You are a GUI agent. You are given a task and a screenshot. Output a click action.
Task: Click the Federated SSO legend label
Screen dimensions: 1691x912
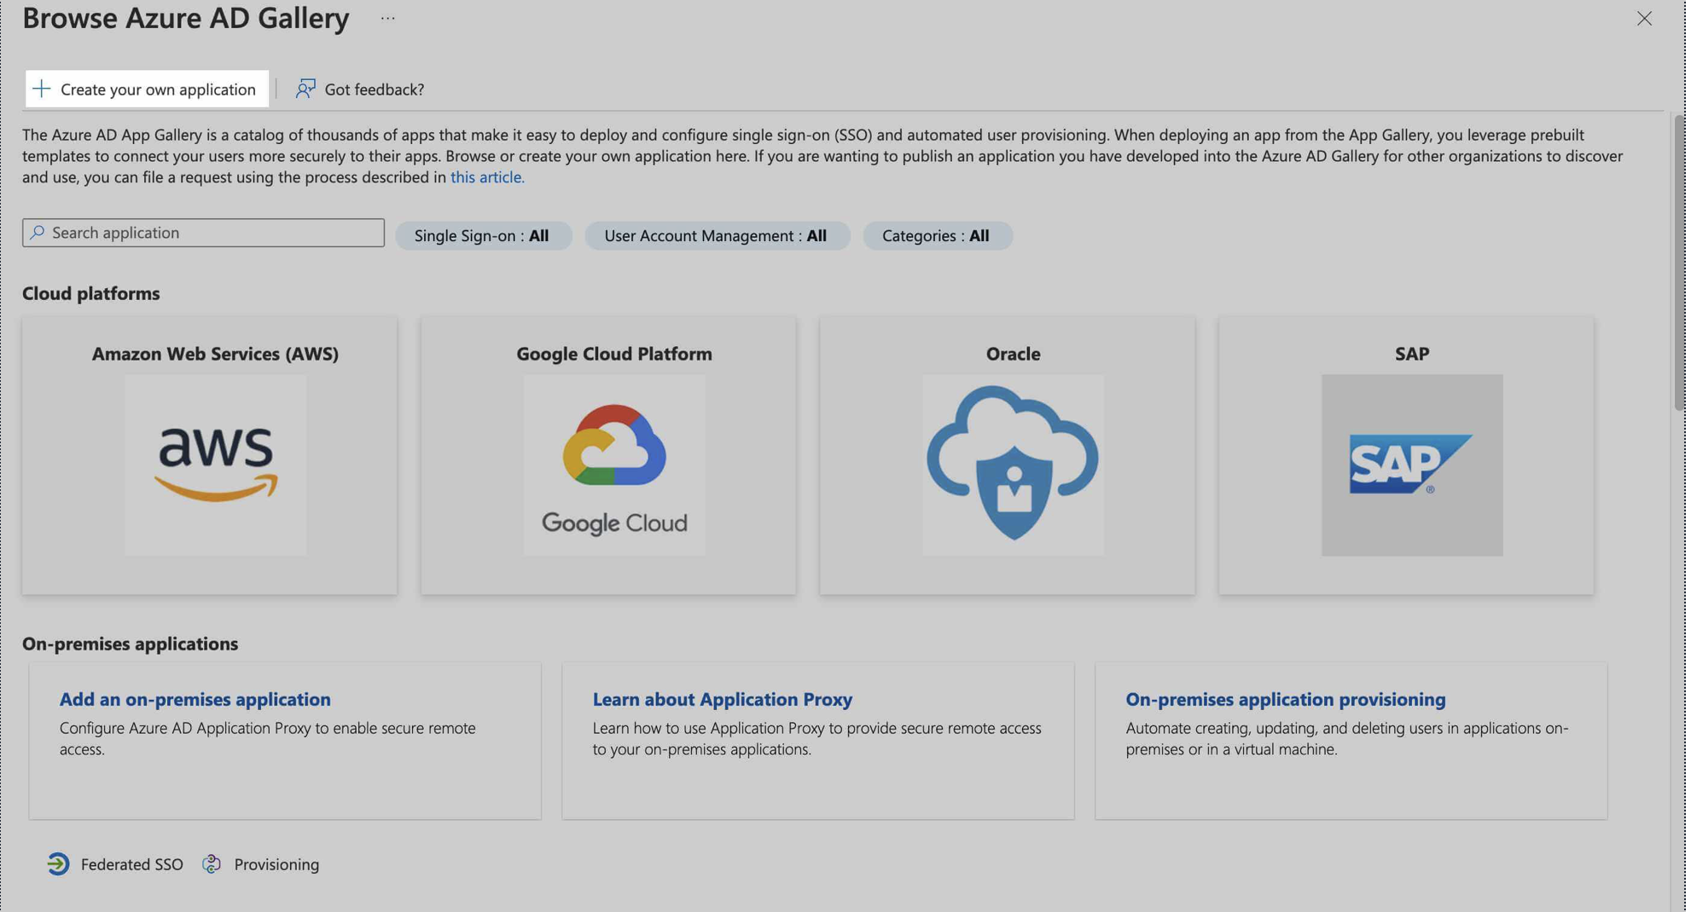click(132, 864)
